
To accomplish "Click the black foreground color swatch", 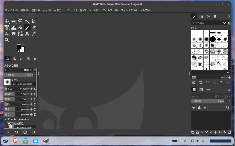I will (19, 47).
